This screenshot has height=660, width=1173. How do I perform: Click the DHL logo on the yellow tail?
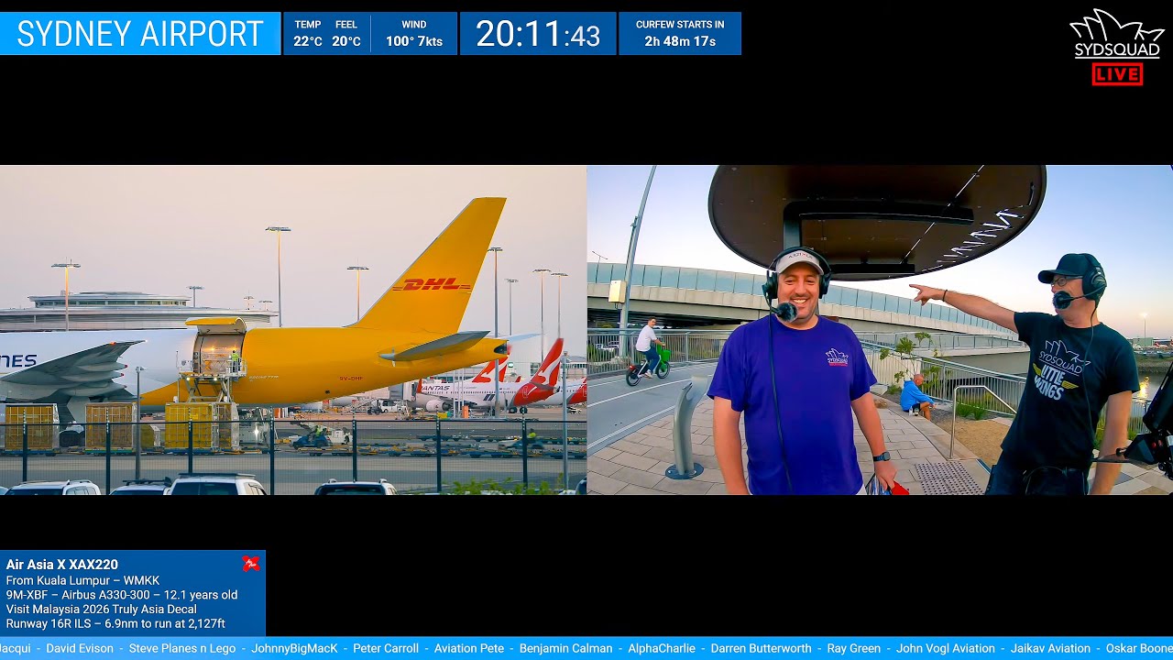point(432,285)
